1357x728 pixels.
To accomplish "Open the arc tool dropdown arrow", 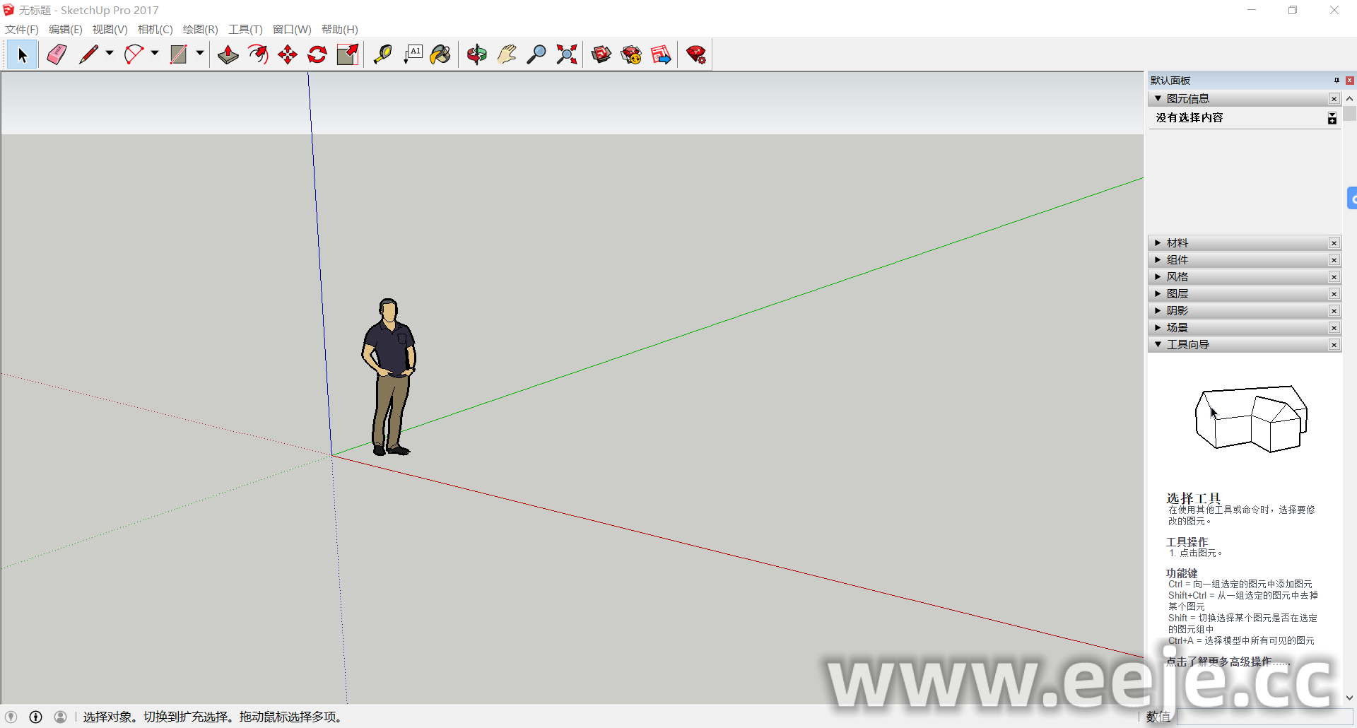I will pyautogui.click(x=155, y=53).
